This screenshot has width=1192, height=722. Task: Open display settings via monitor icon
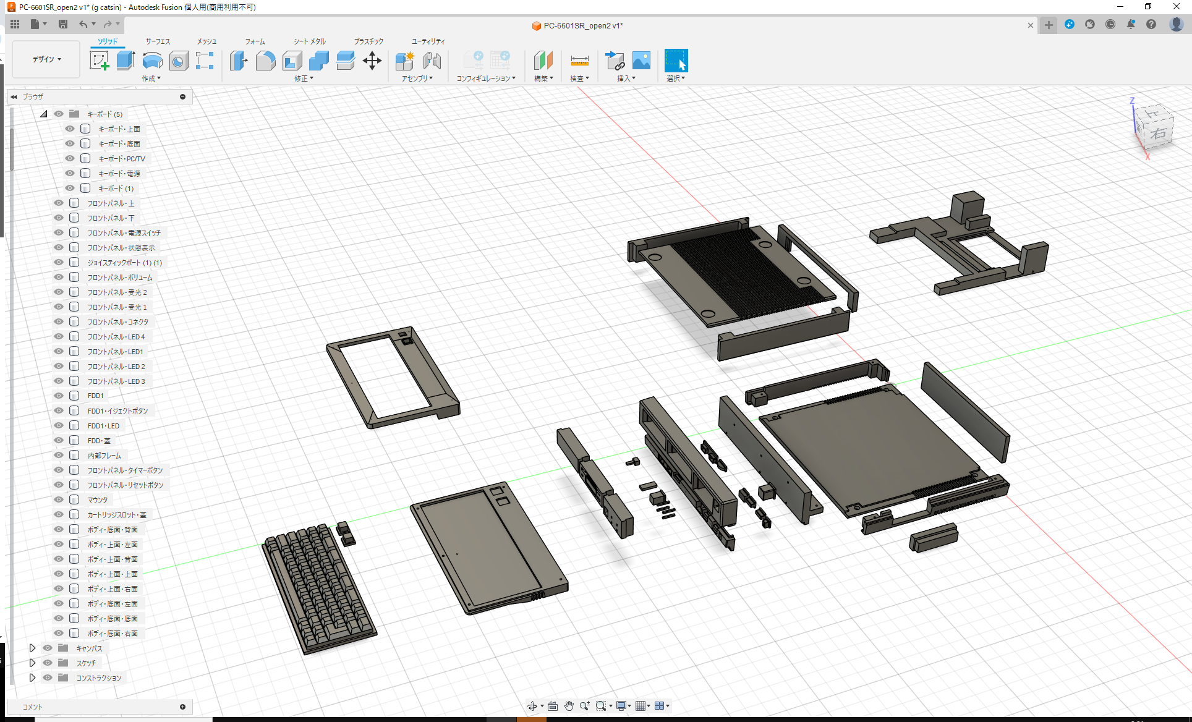(622, 705)
